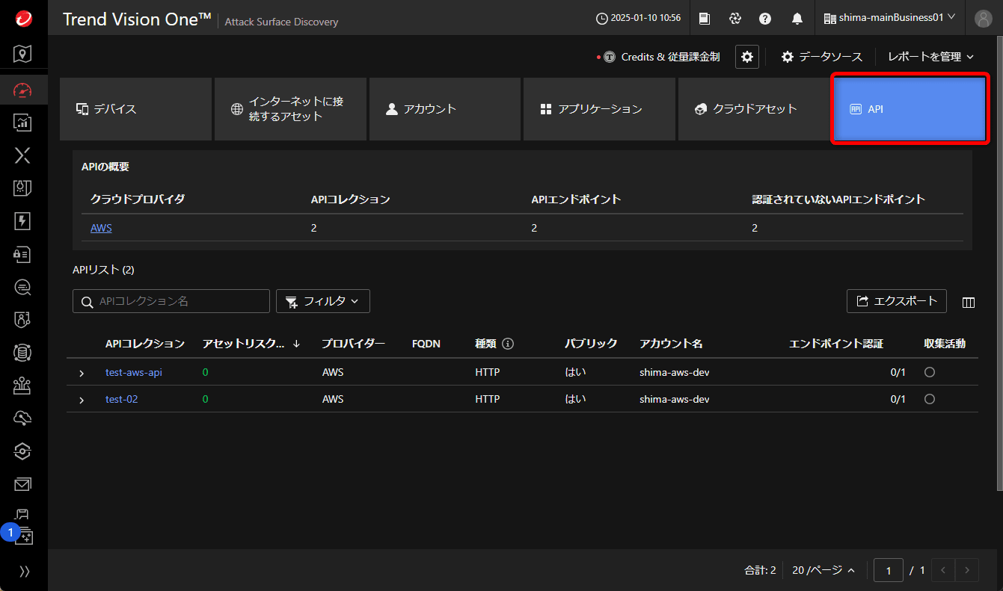1003x591 pixels.
Task: Open the user profile avatar
Action: 984,19
